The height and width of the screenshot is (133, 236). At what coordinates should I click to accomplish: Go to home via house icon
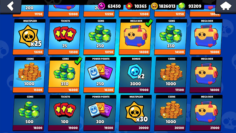coord(226,6)
